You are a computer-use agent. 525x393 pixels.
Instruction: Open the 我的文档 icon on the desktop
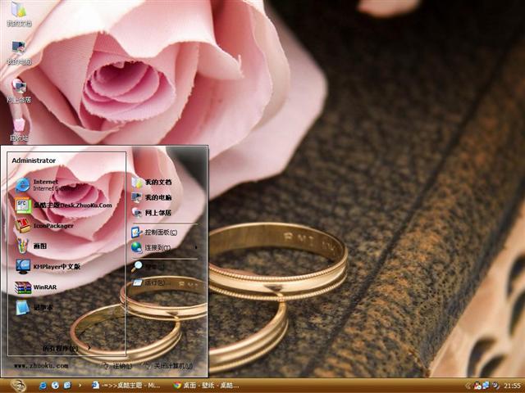coord(19,15)
